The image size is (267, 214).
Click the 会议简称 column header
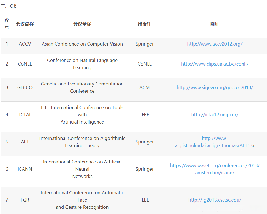click(x=25, y=24)
